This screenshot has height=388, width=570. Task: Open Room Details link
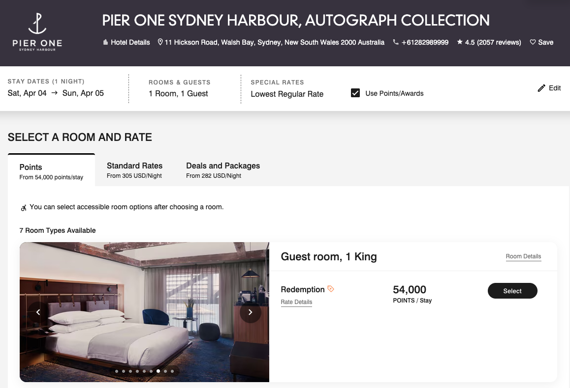(523, 256)
